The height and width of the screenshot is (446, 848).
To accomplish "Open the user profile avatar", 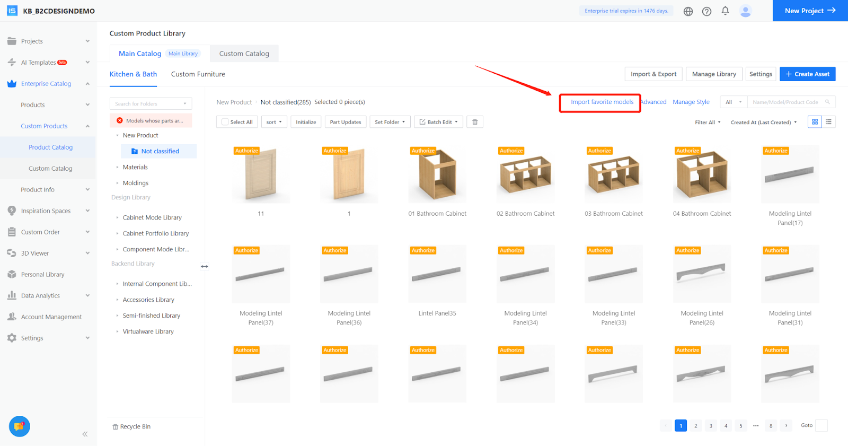I will coord(745,11).
